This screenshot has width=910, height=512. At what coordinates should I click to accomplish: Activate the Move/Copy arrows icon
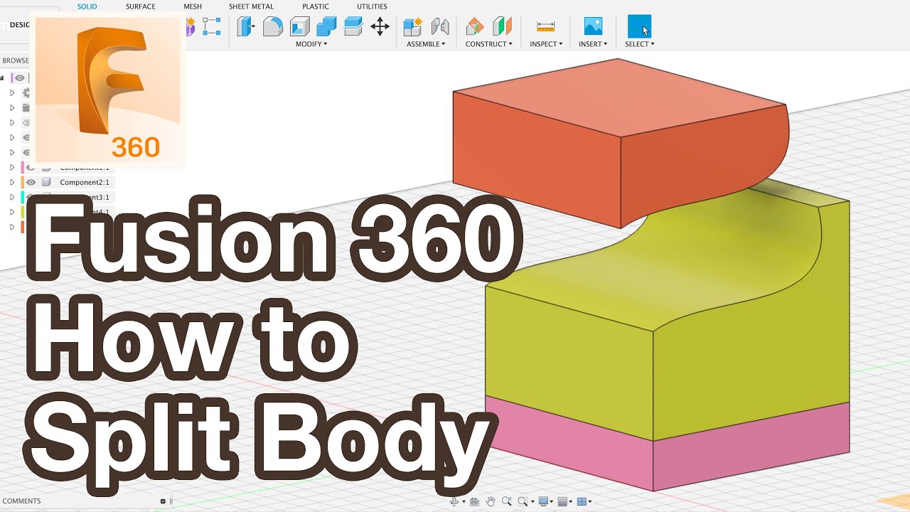tap(380, 27)
